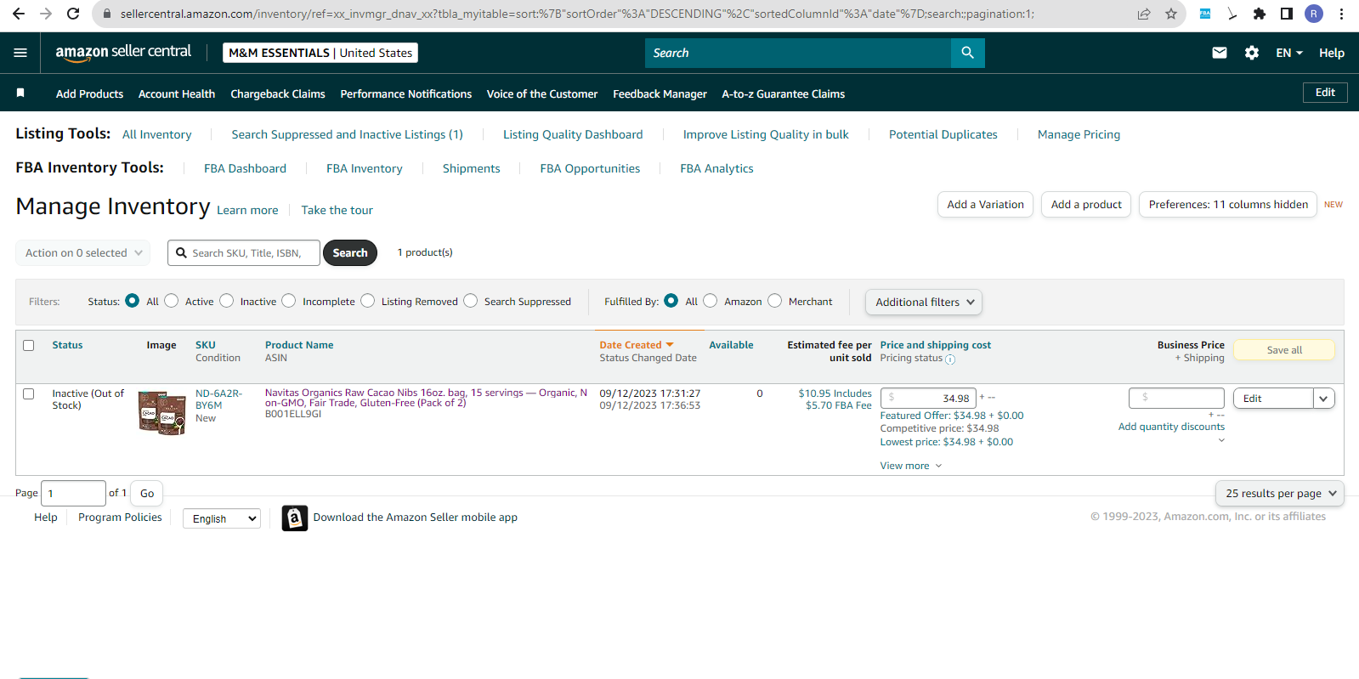The height and width of the screenshot is (679, 1359).
Task: Click the Business Price input field
Action: click(1176, 398)
